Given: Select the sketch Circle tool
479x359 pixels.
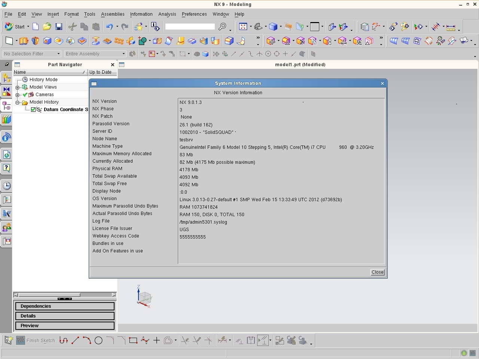Looking at the screenshot, I should [x=98, y=340].
